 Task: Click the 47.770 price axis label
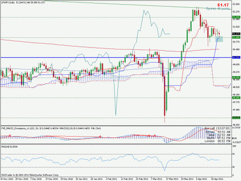pos(236,102)
